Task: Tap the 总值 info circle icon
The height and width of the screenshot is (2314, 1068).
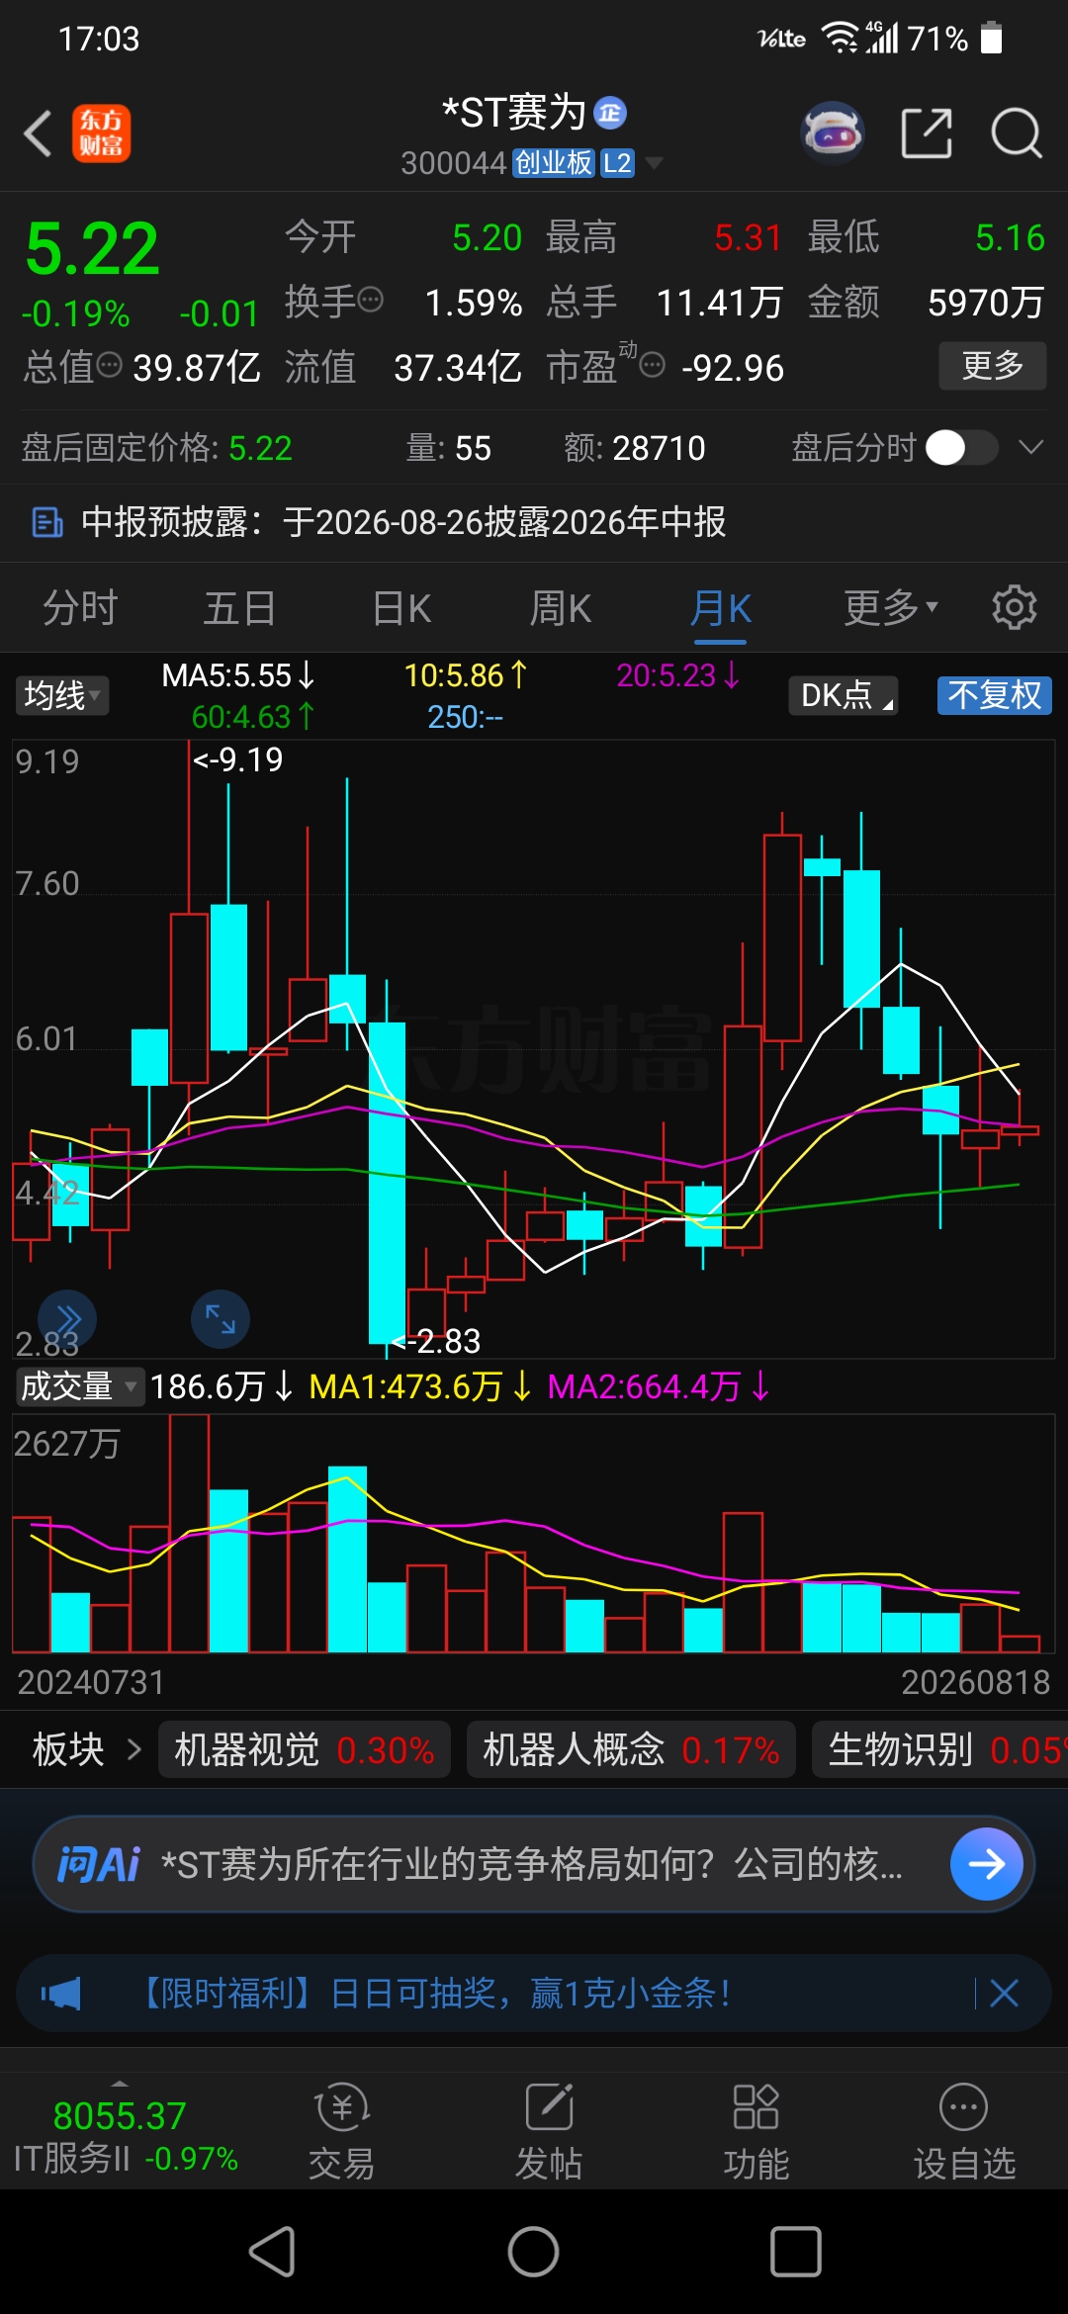Action: pyautogui.click(x=109, y=365)
